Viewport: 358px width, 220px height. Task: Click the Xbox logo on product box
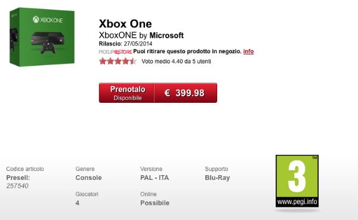48,20
